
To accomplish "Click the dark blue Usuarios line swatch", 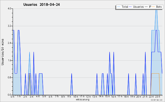I will [130, 7].
